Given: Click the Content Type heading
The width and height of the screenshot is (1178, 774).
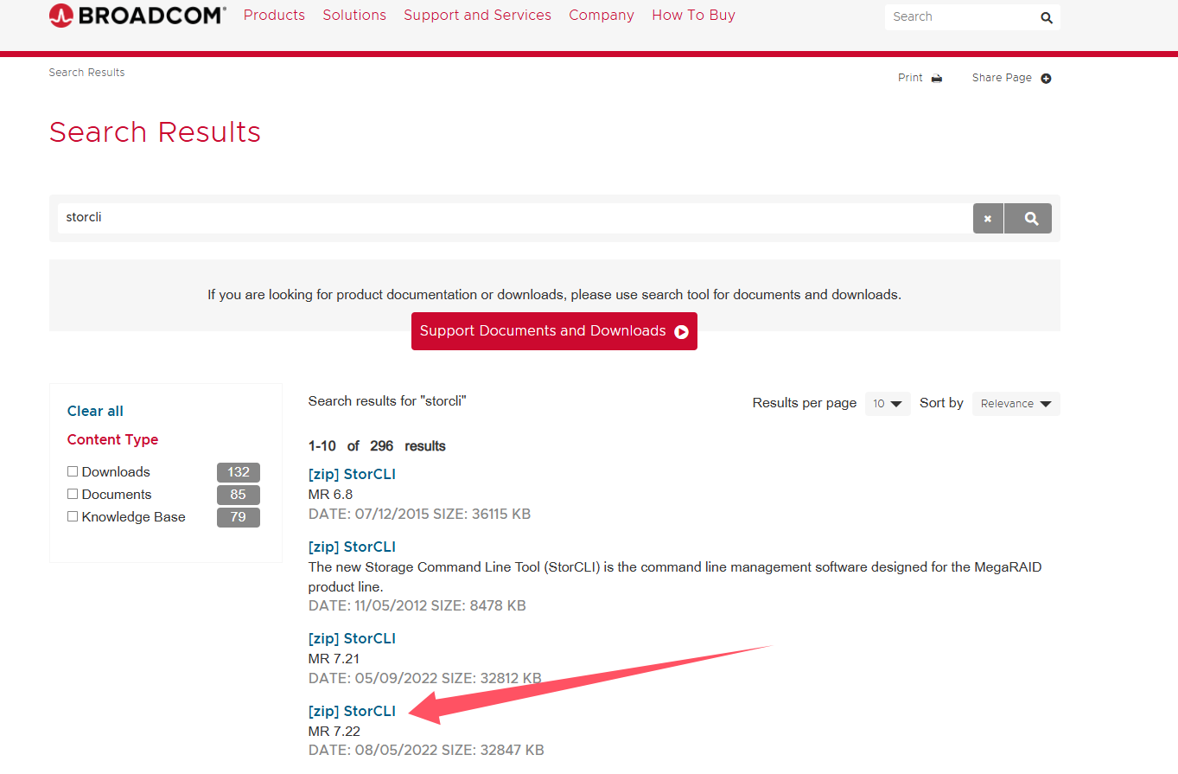Looking at the screenshot, I should pos(112,439).
